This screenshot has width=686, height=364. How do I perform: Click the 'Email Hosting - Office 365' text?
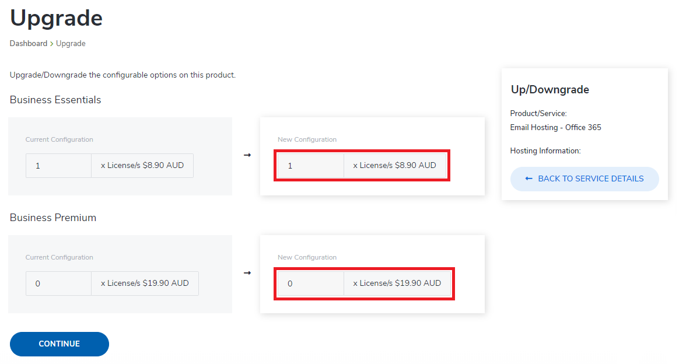[555, 127]
